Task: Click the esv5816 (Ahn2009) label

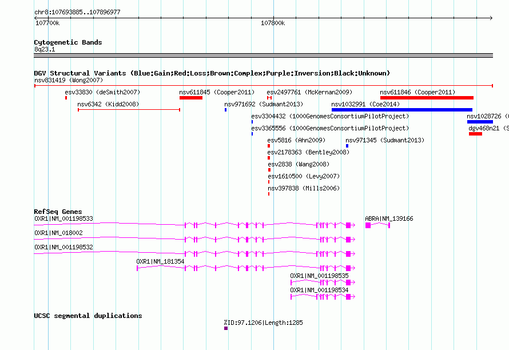Action: pos(296,140)
